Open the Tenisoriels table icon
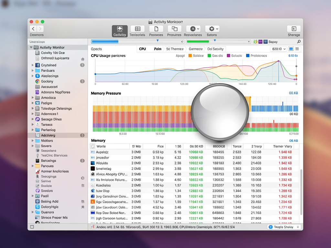The image size is (331, 248). pyautogui.click(x=137, y=29)
